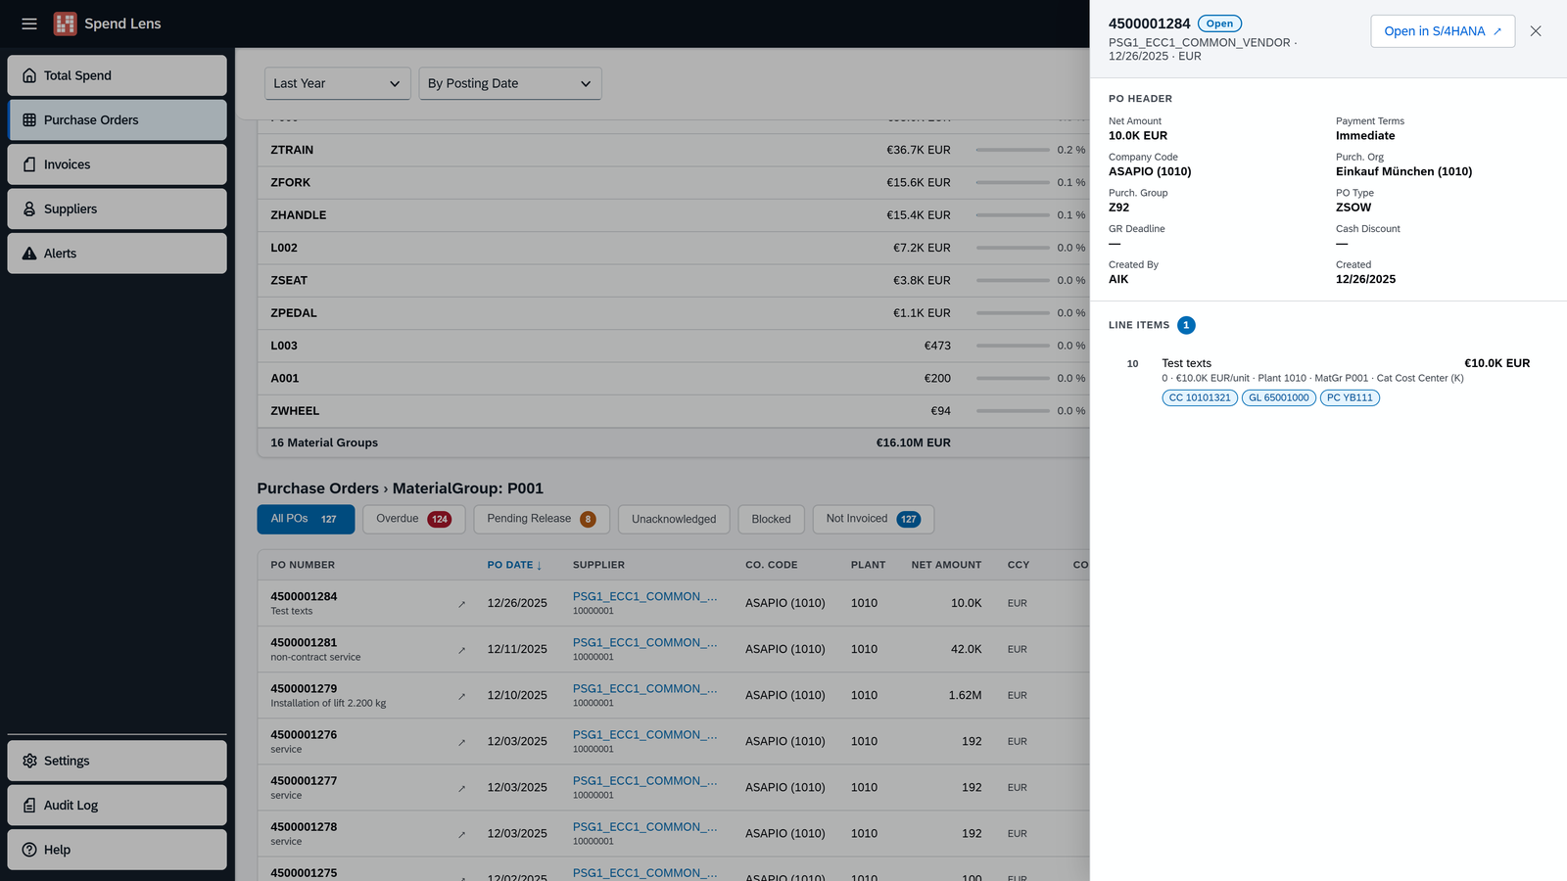The image size is (1567, 881).
Task: Open supplier link in PO 4500001279 row
Action: point(644,688)
